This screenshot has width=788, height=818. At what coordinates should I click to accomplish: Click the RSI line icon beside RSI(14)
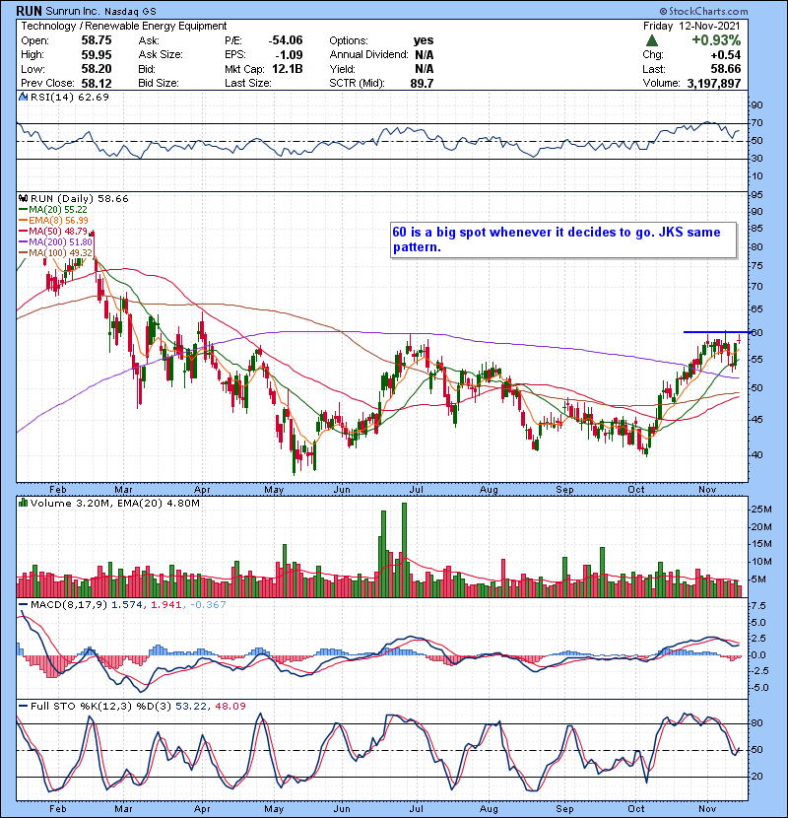[x=24, y=97]
